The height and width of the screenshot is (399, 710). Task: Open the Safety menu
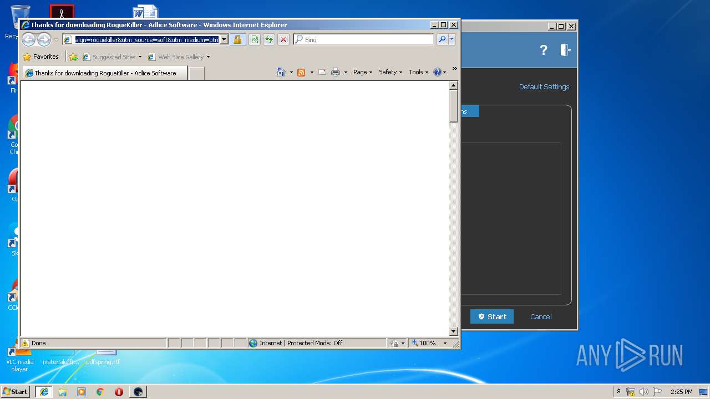[390, 72]
